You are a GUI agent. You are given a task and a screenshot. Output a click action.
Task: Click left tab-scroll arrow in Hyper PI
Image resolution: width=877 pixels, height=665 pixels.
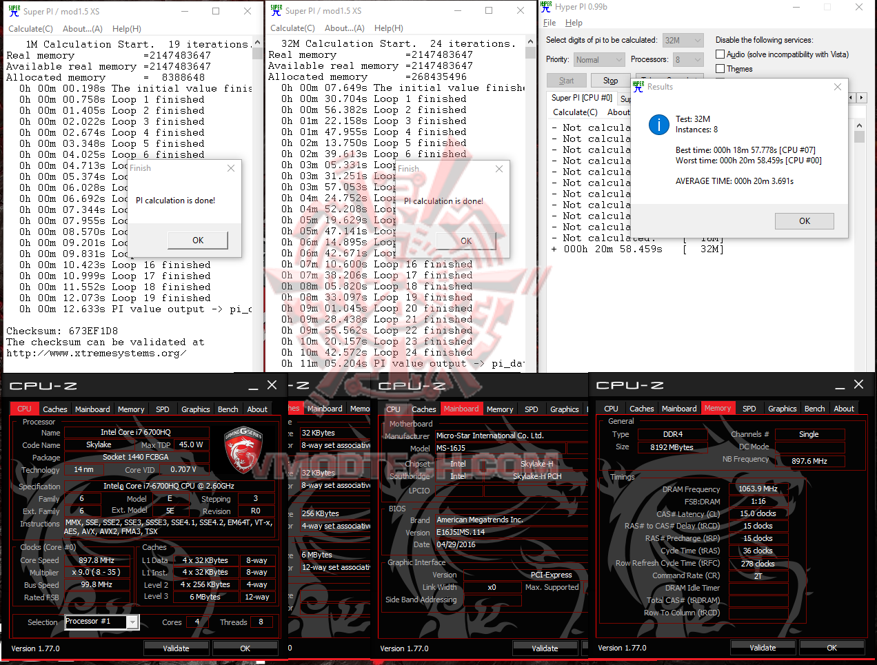[851, 98]
